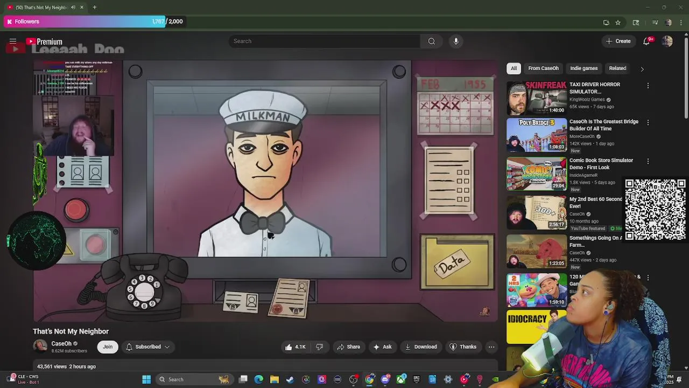Open the YouTube account avatar menu

point(667,41)
